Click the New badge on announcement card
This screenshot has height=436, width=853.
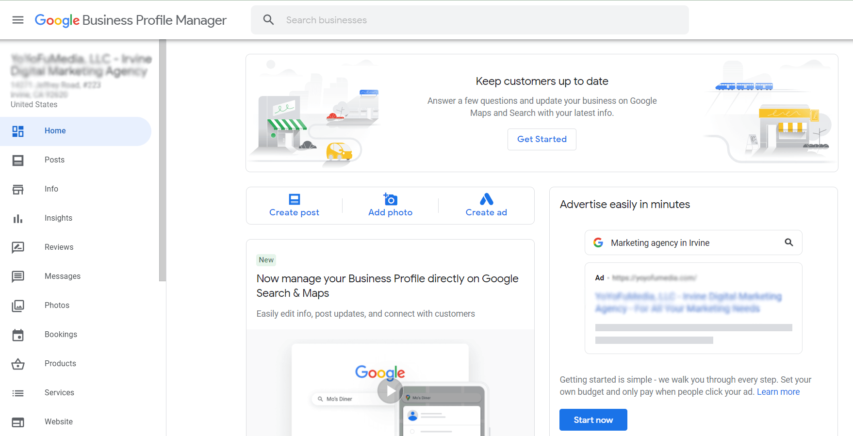pos(266,260)
